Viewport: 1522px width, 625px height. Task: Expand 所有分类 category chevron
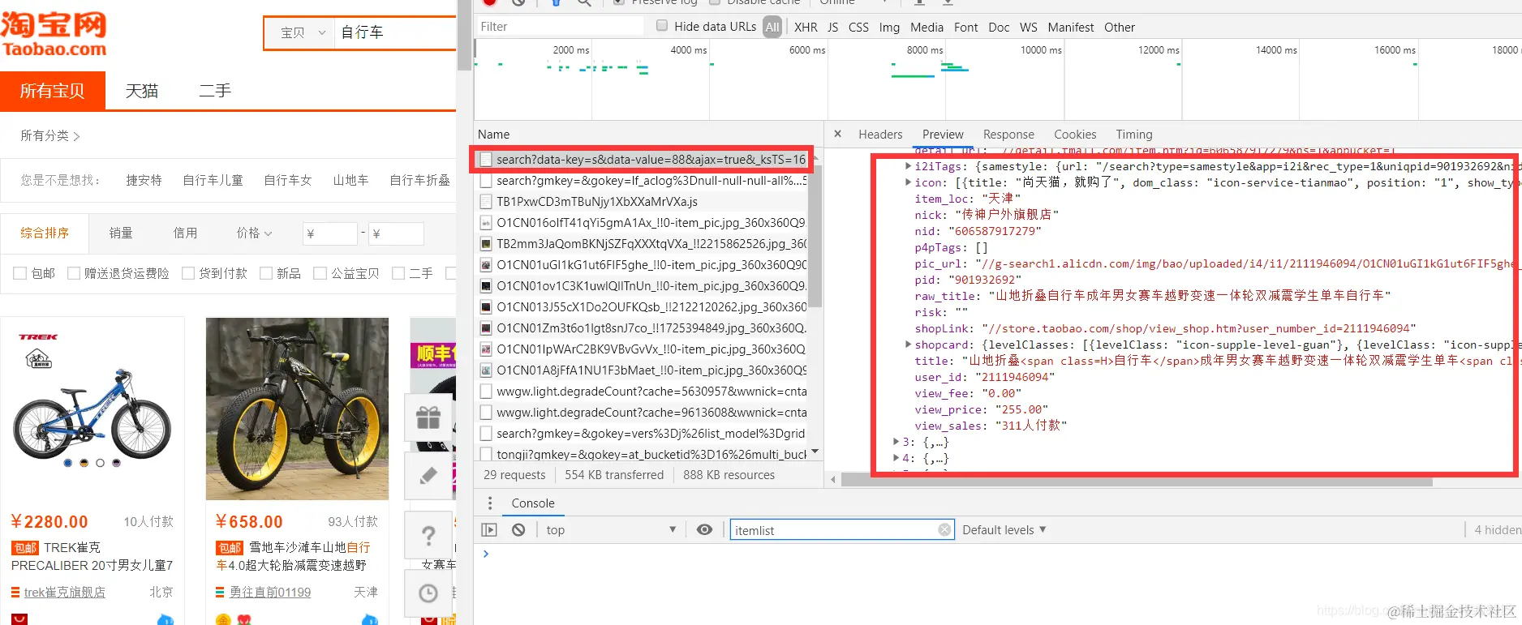[x=76, y=136]
